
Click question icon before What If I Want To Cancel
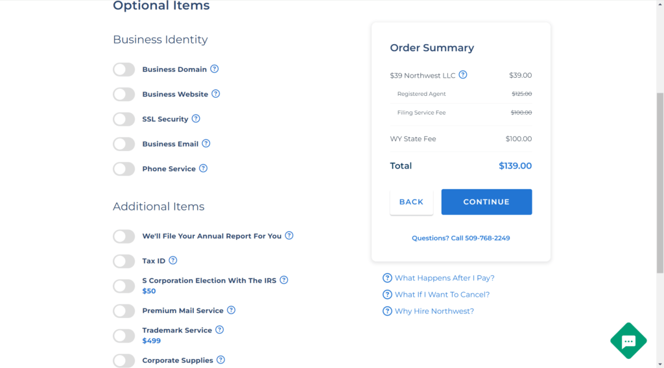387,294
